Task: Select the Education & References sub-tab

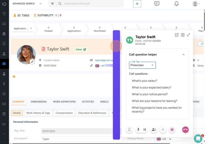Action: tap(92, 113)
